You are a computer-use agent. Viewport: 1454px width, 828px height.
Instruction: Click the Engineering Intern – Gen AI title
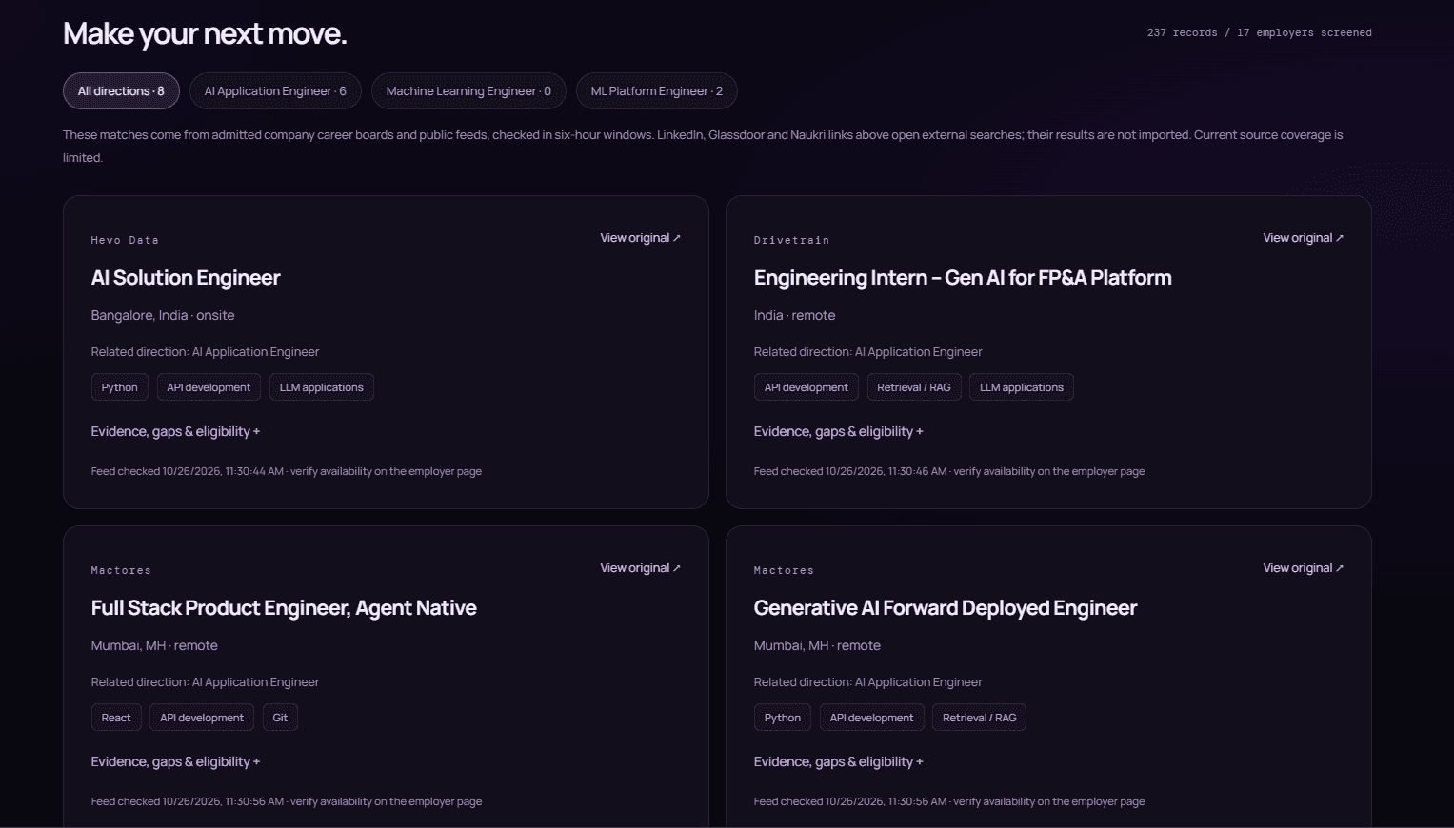(x=963, y=278)
